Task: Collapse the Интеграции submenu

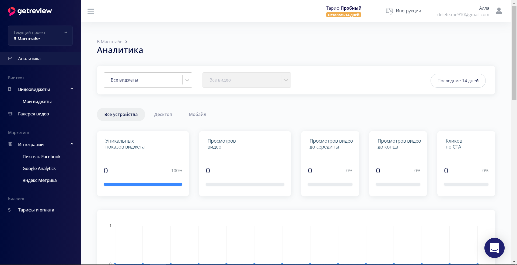Action: [x=72, y=144]
